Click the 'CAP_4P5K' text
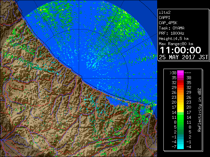The image size is (210, 157). click(168, 23)
